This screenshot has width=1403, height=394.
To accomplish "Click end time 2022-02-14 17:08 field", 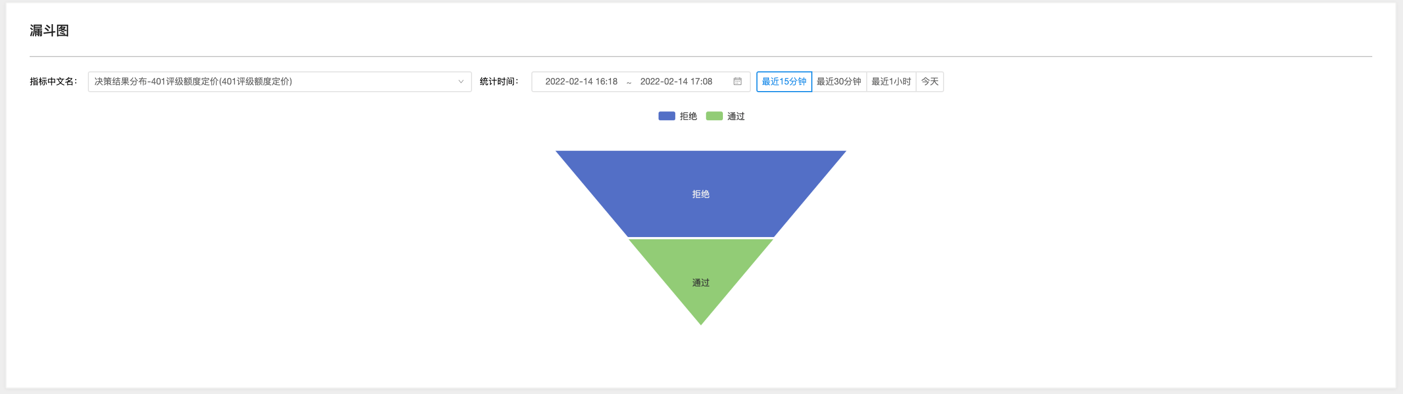I will [676, 81].
